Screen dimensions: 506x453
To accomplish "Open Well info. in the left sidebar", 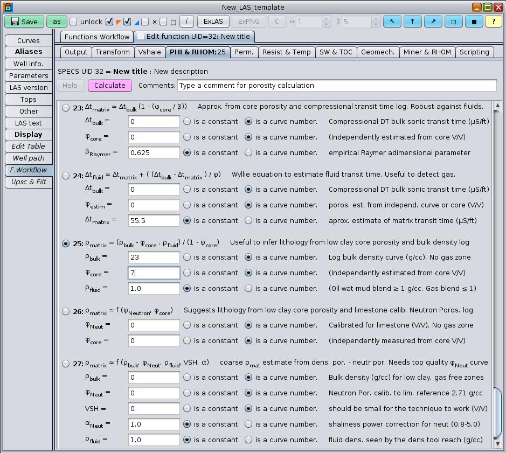I will 29,64.
